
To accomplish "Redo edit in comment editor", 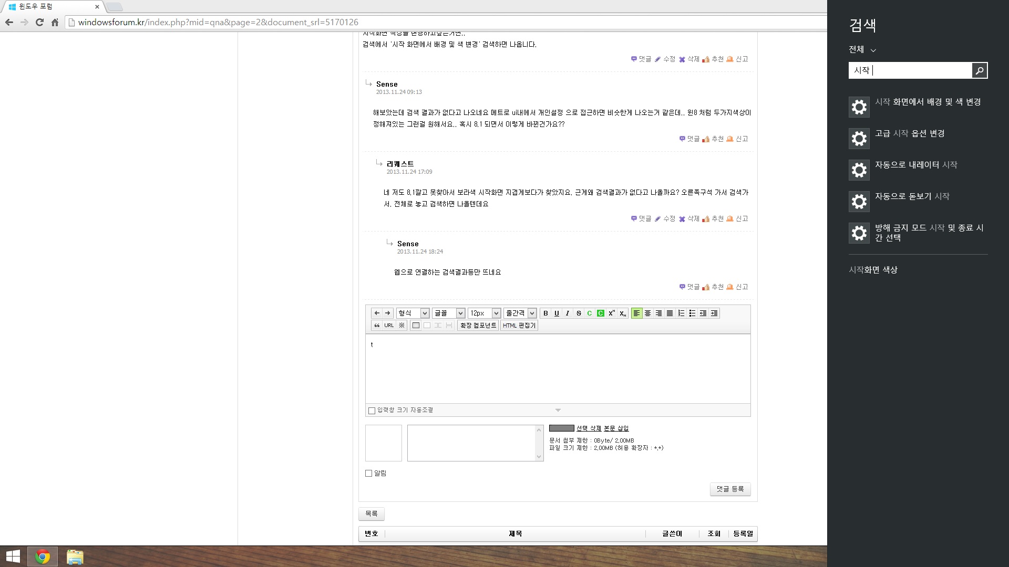I will [x=388, y=313].
